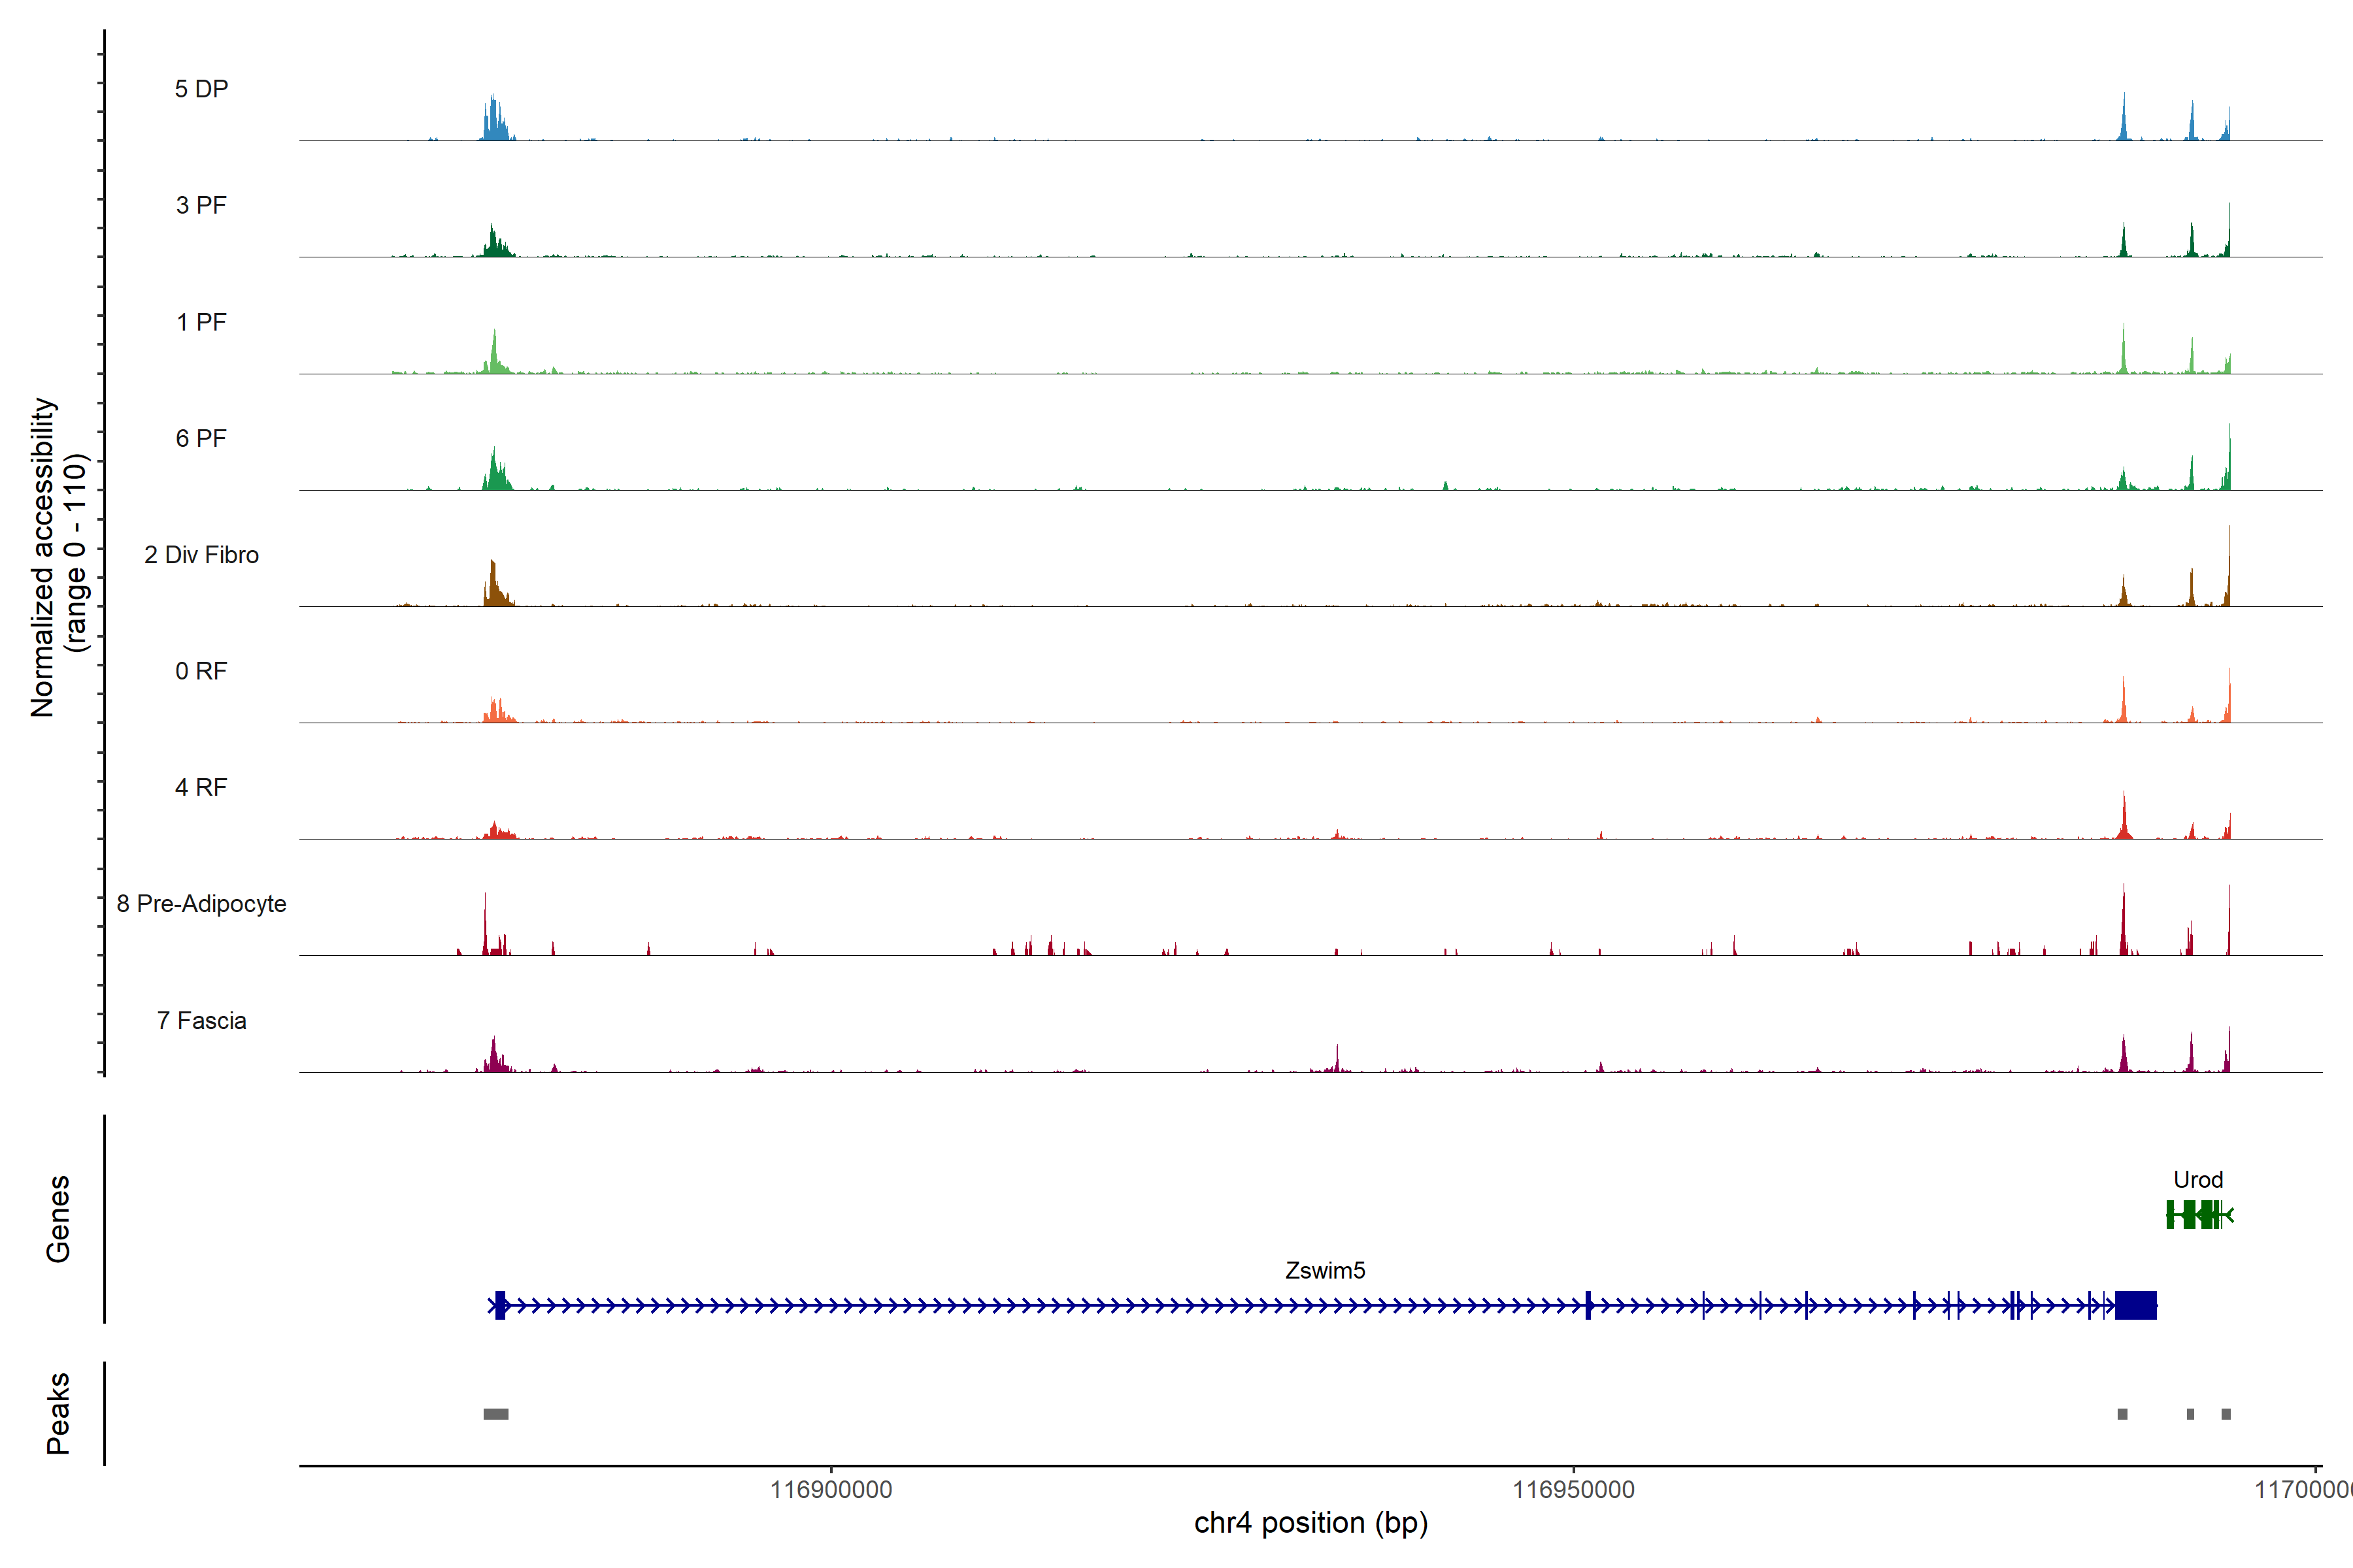Screen dimensions: 2353x1568
Task: Click the rightmost gray peak marker
Action: 2226,1414
